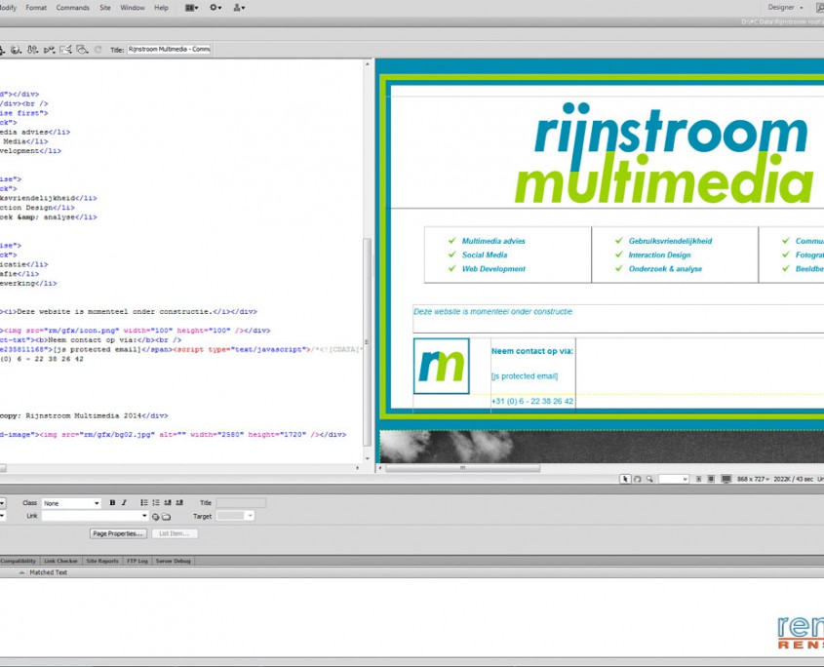The width and height of the screenshot is (824, 667).
Task: Click 'Deze website is momenteel onder constructie.' in design view
Action: pos(493,312)
